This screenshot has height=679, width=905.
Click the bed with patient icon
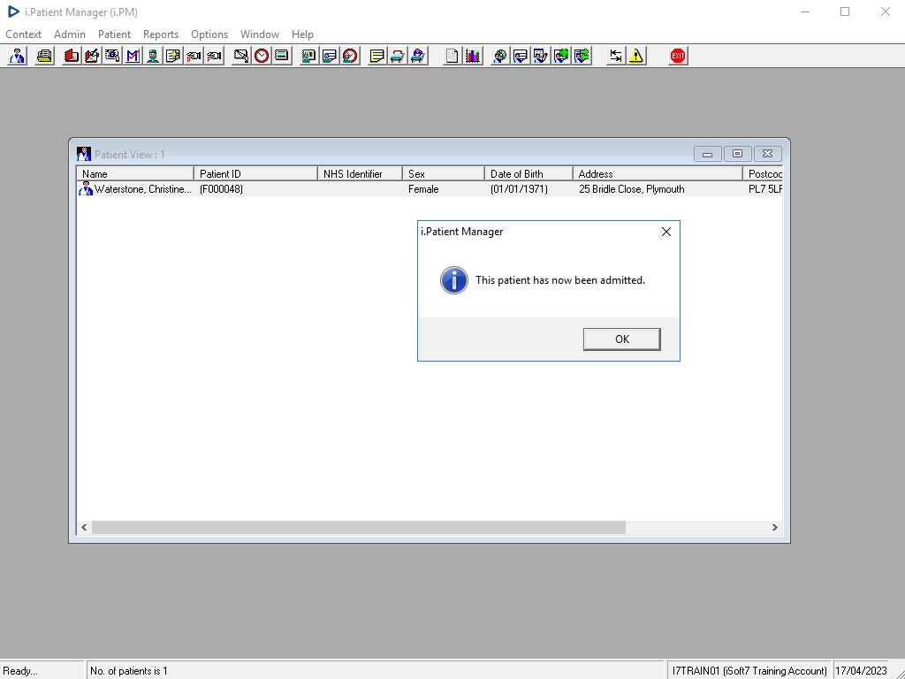coord(418,56)
